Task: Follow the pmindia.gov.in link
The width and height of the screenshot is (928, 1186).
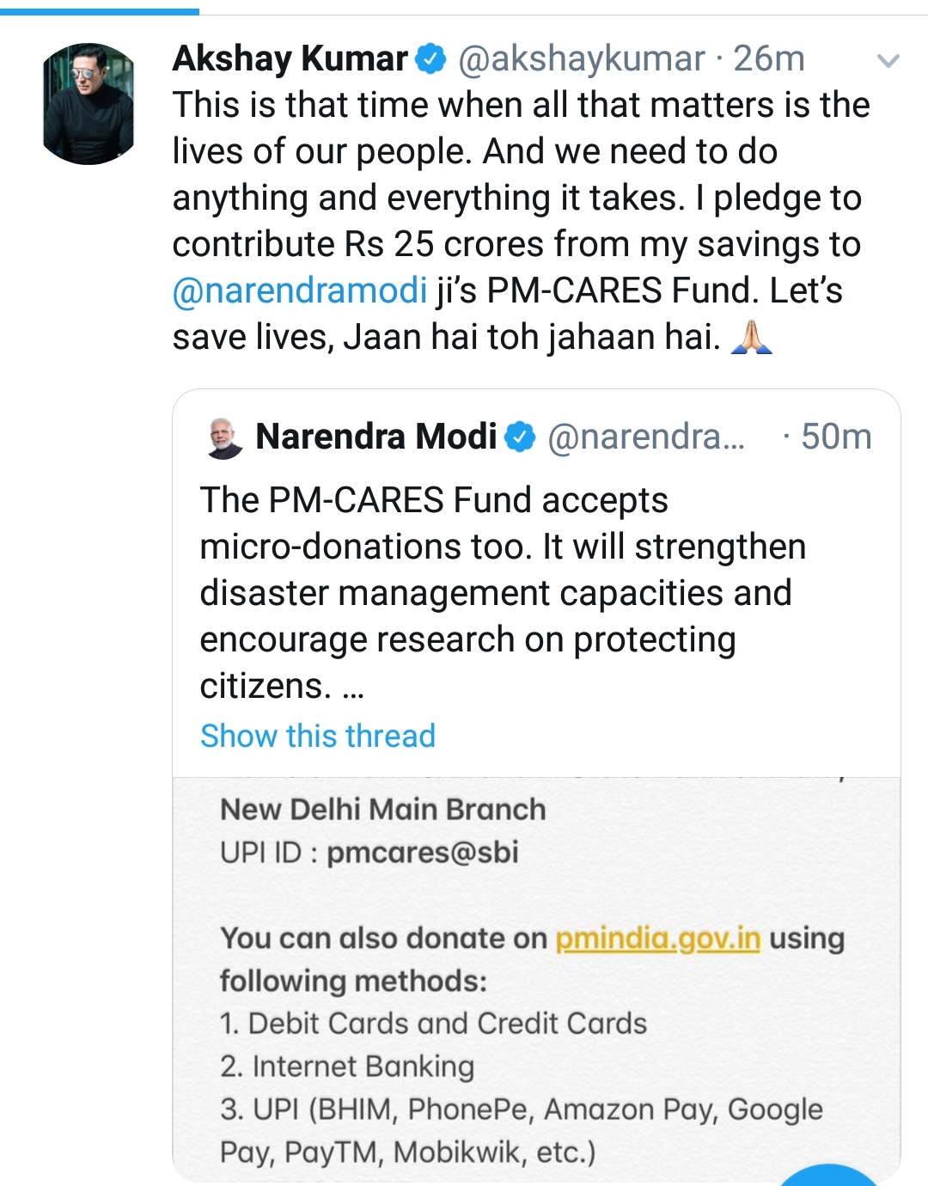Action: click(x=658, y=938)
